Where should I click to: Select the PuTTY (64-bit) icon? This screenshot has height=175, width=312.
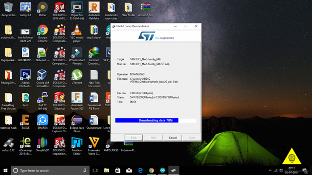42,101
